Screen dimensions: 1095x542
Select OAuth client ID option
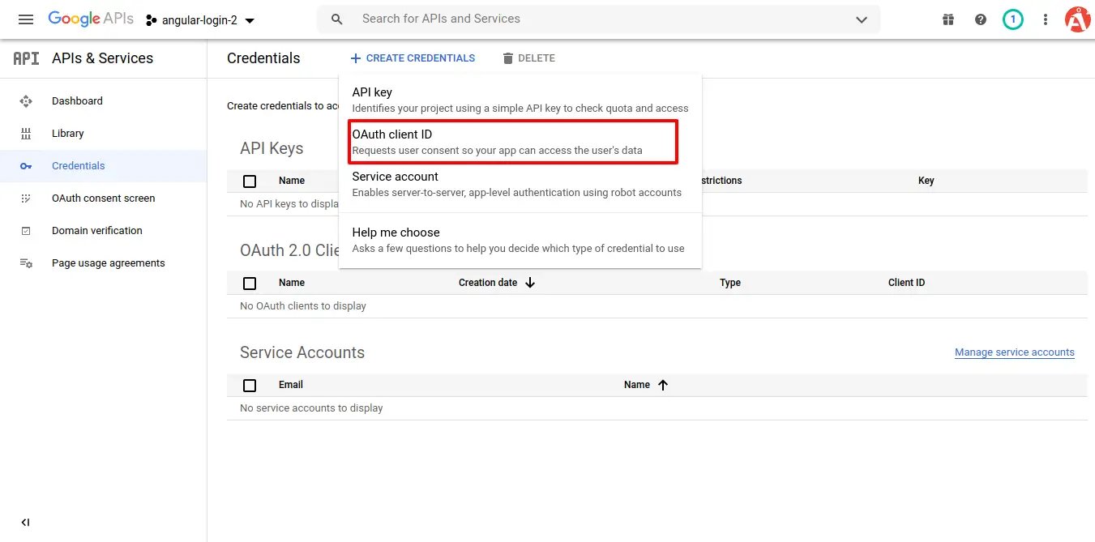[513, 142]
